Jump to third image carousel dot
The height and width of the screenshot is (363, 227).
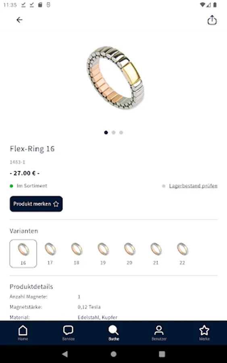[121, 132]
